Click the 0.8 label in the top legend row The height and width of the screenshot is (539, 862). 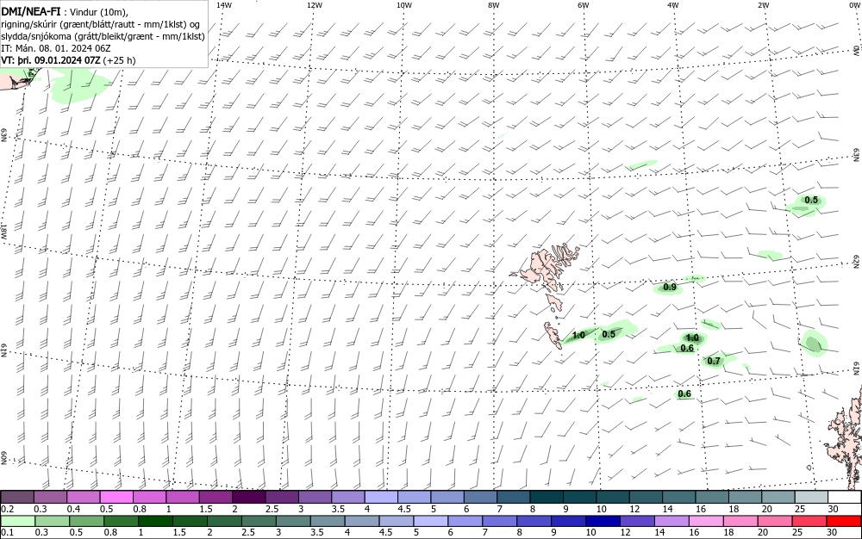coord(139,509)
